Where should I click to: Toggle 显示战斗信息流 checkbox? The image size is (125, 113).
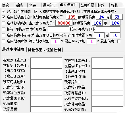point(3,12)
